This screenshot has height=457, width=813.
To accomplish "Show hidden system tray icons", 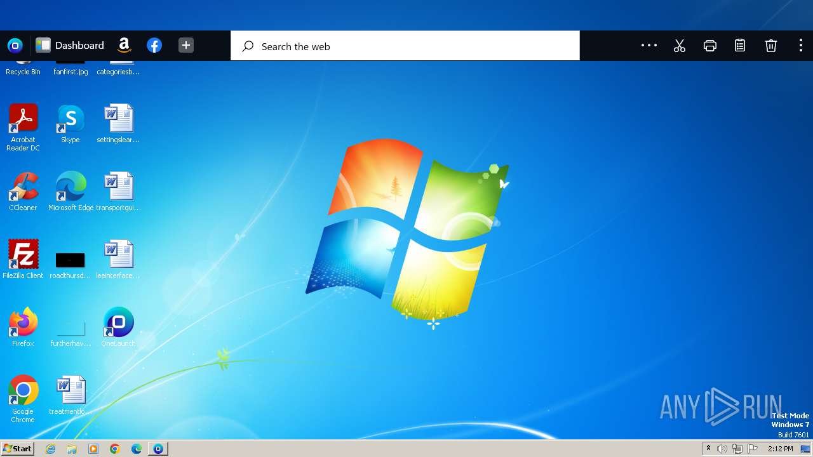I will [709, 449].
